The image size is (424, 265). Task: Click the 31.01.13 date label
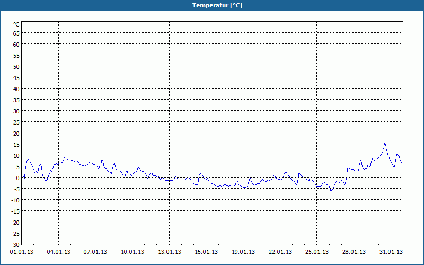point(391,252)
